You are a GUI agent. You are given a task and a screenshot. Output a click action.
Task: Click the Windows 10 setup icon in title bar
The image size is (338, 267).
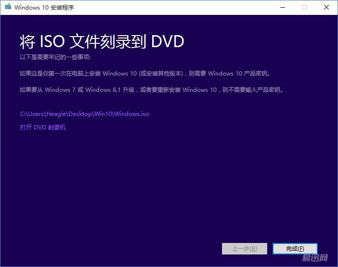click(x=8, y=7)
